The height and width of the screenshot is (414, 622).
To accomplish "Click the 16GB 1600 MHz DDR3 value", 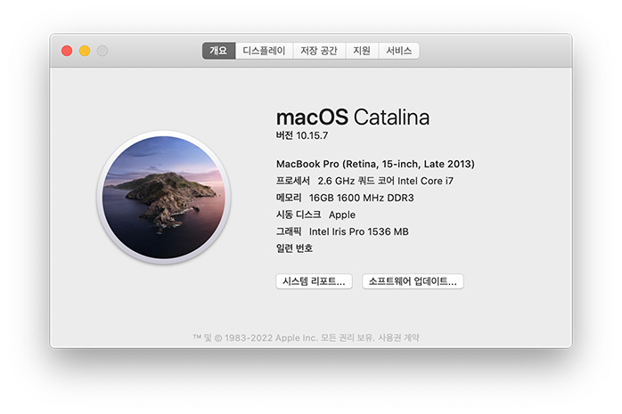I will point(362,198).
